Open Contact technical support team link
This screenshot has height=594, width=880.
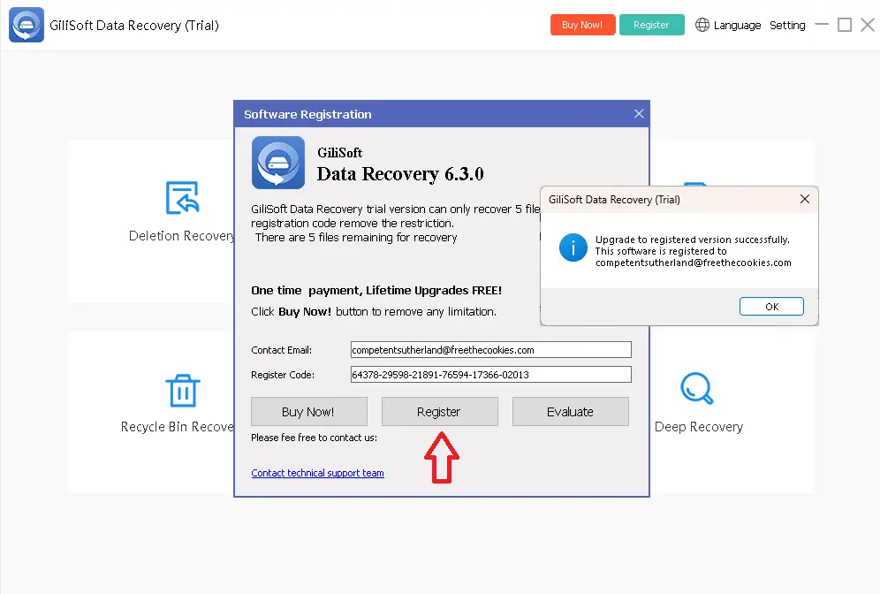click(x=317, y=473)
